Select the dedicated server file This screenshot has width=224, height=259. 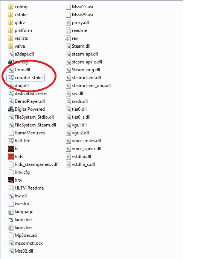click(27, 93)
